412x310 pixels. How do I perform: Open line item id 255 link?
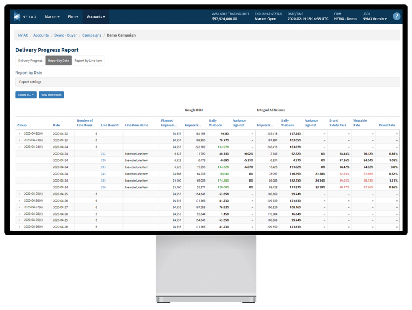point(103,181)
